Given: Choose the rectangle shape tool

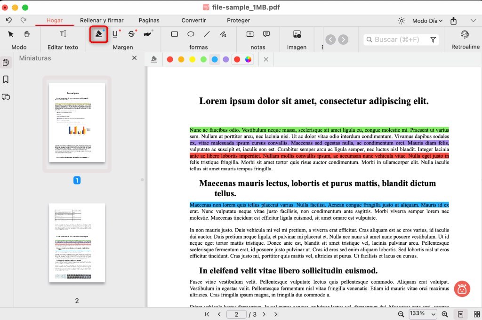Looking at the screenshot, I should click(175, 34).
